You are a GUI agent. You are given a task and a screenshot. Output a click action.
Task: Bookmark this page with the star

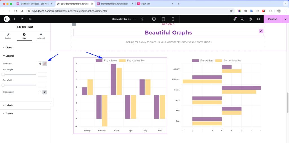click(x=231, y=11)
